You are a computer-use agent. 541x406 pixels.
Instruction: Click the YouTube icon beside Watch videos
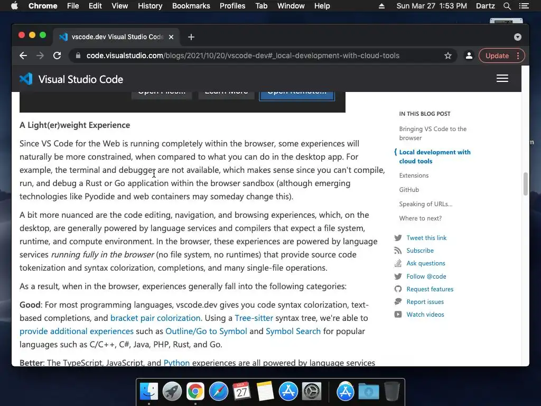click(x=398, y=315)
